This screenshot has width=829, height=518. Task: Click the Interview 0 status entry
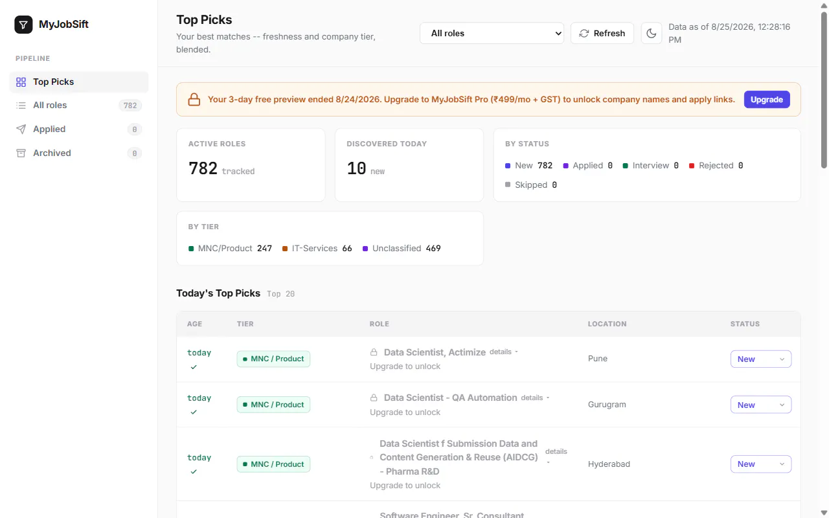click(650, 165)
